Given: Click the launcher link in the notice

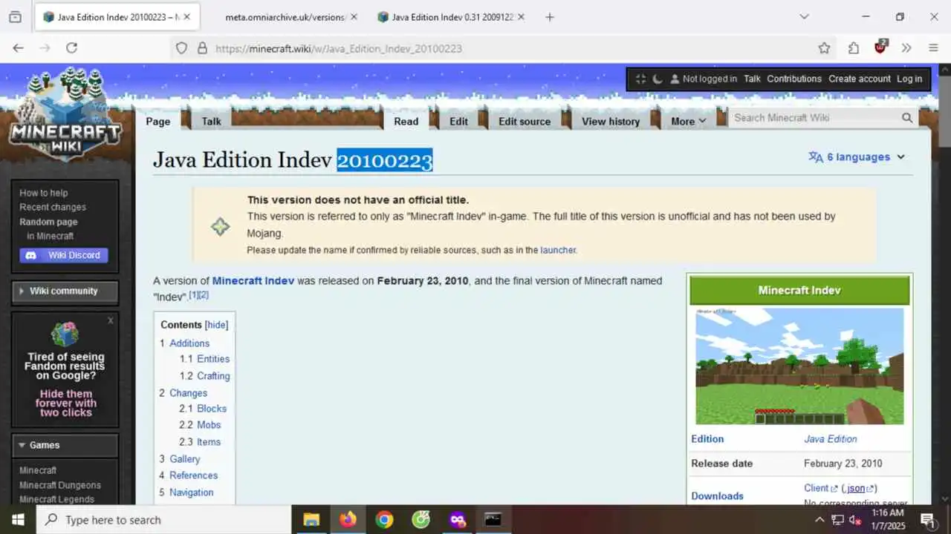Looking at the screenshot, I should click(558, 251).
